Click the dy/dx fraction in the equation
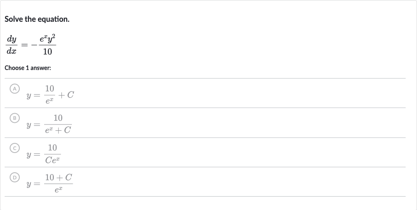 click(x=11, y=45)
